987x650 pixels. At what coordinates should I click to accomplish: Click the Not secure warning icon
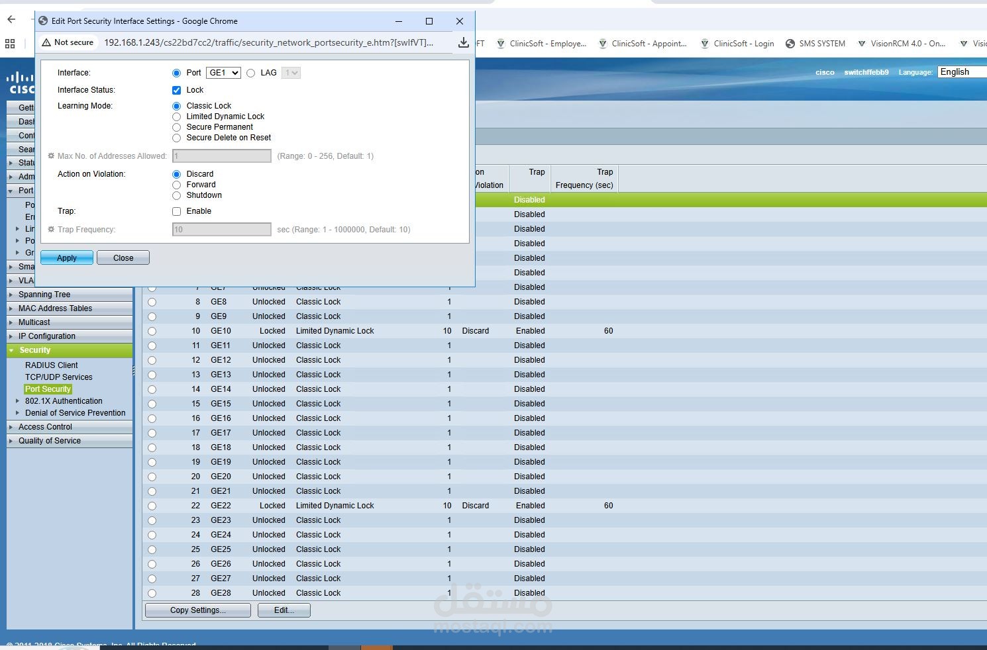point(46,42)
